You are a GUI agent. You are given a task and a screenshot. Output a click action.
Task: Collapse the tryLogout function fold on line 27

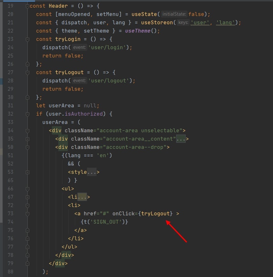click(27, 73)
